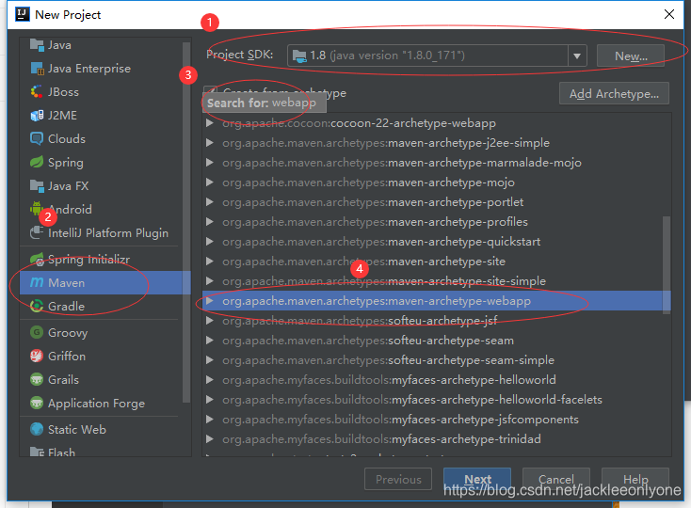Screen dimensions: 691x508
Task: Click the Gradle icon
Action: click(37, 306)
